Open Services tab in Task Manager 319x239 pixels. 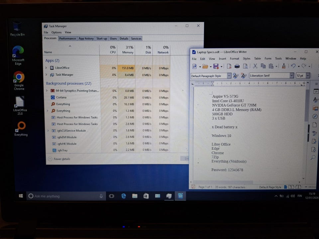tap(136, 39)
